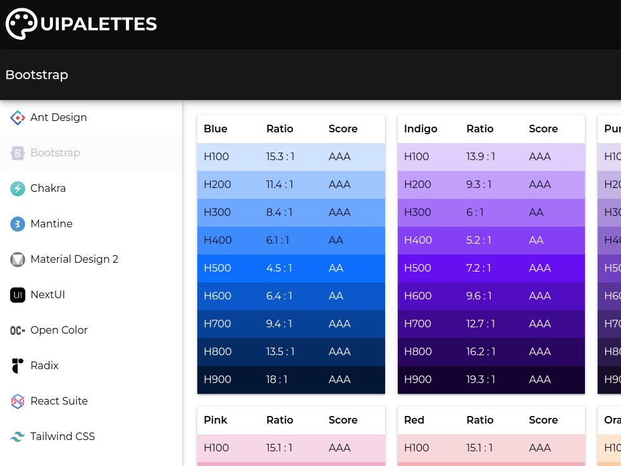This screenshot has height=466, width=621.
Task: Select the Indigo H700 swatch row
Action: (491, 324)
